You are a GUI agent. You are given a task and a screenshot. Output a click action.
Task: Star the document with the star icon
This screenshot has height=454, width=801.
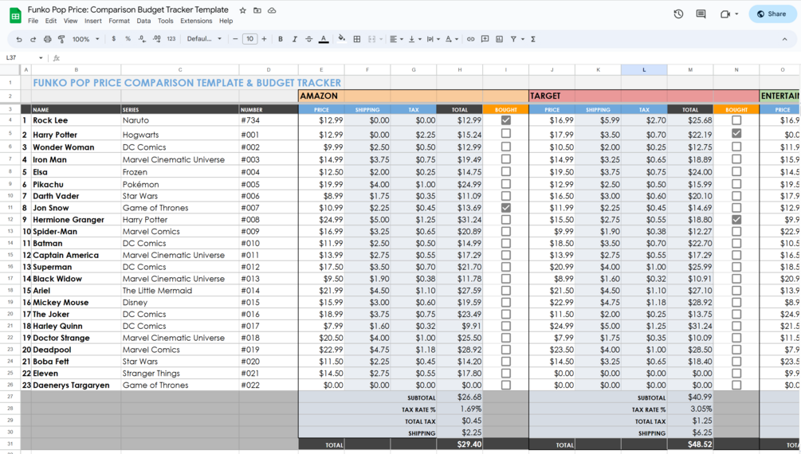point(242,10)
